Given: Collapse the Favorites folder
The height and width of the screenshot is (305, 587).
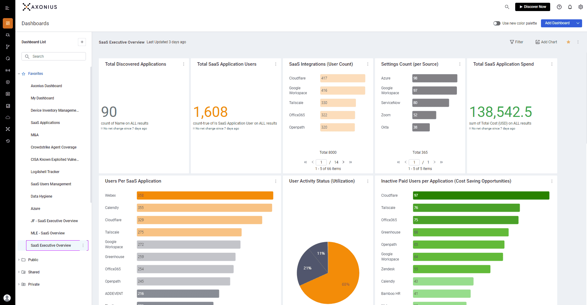Looking at the screenshot, I should (19, 74).
